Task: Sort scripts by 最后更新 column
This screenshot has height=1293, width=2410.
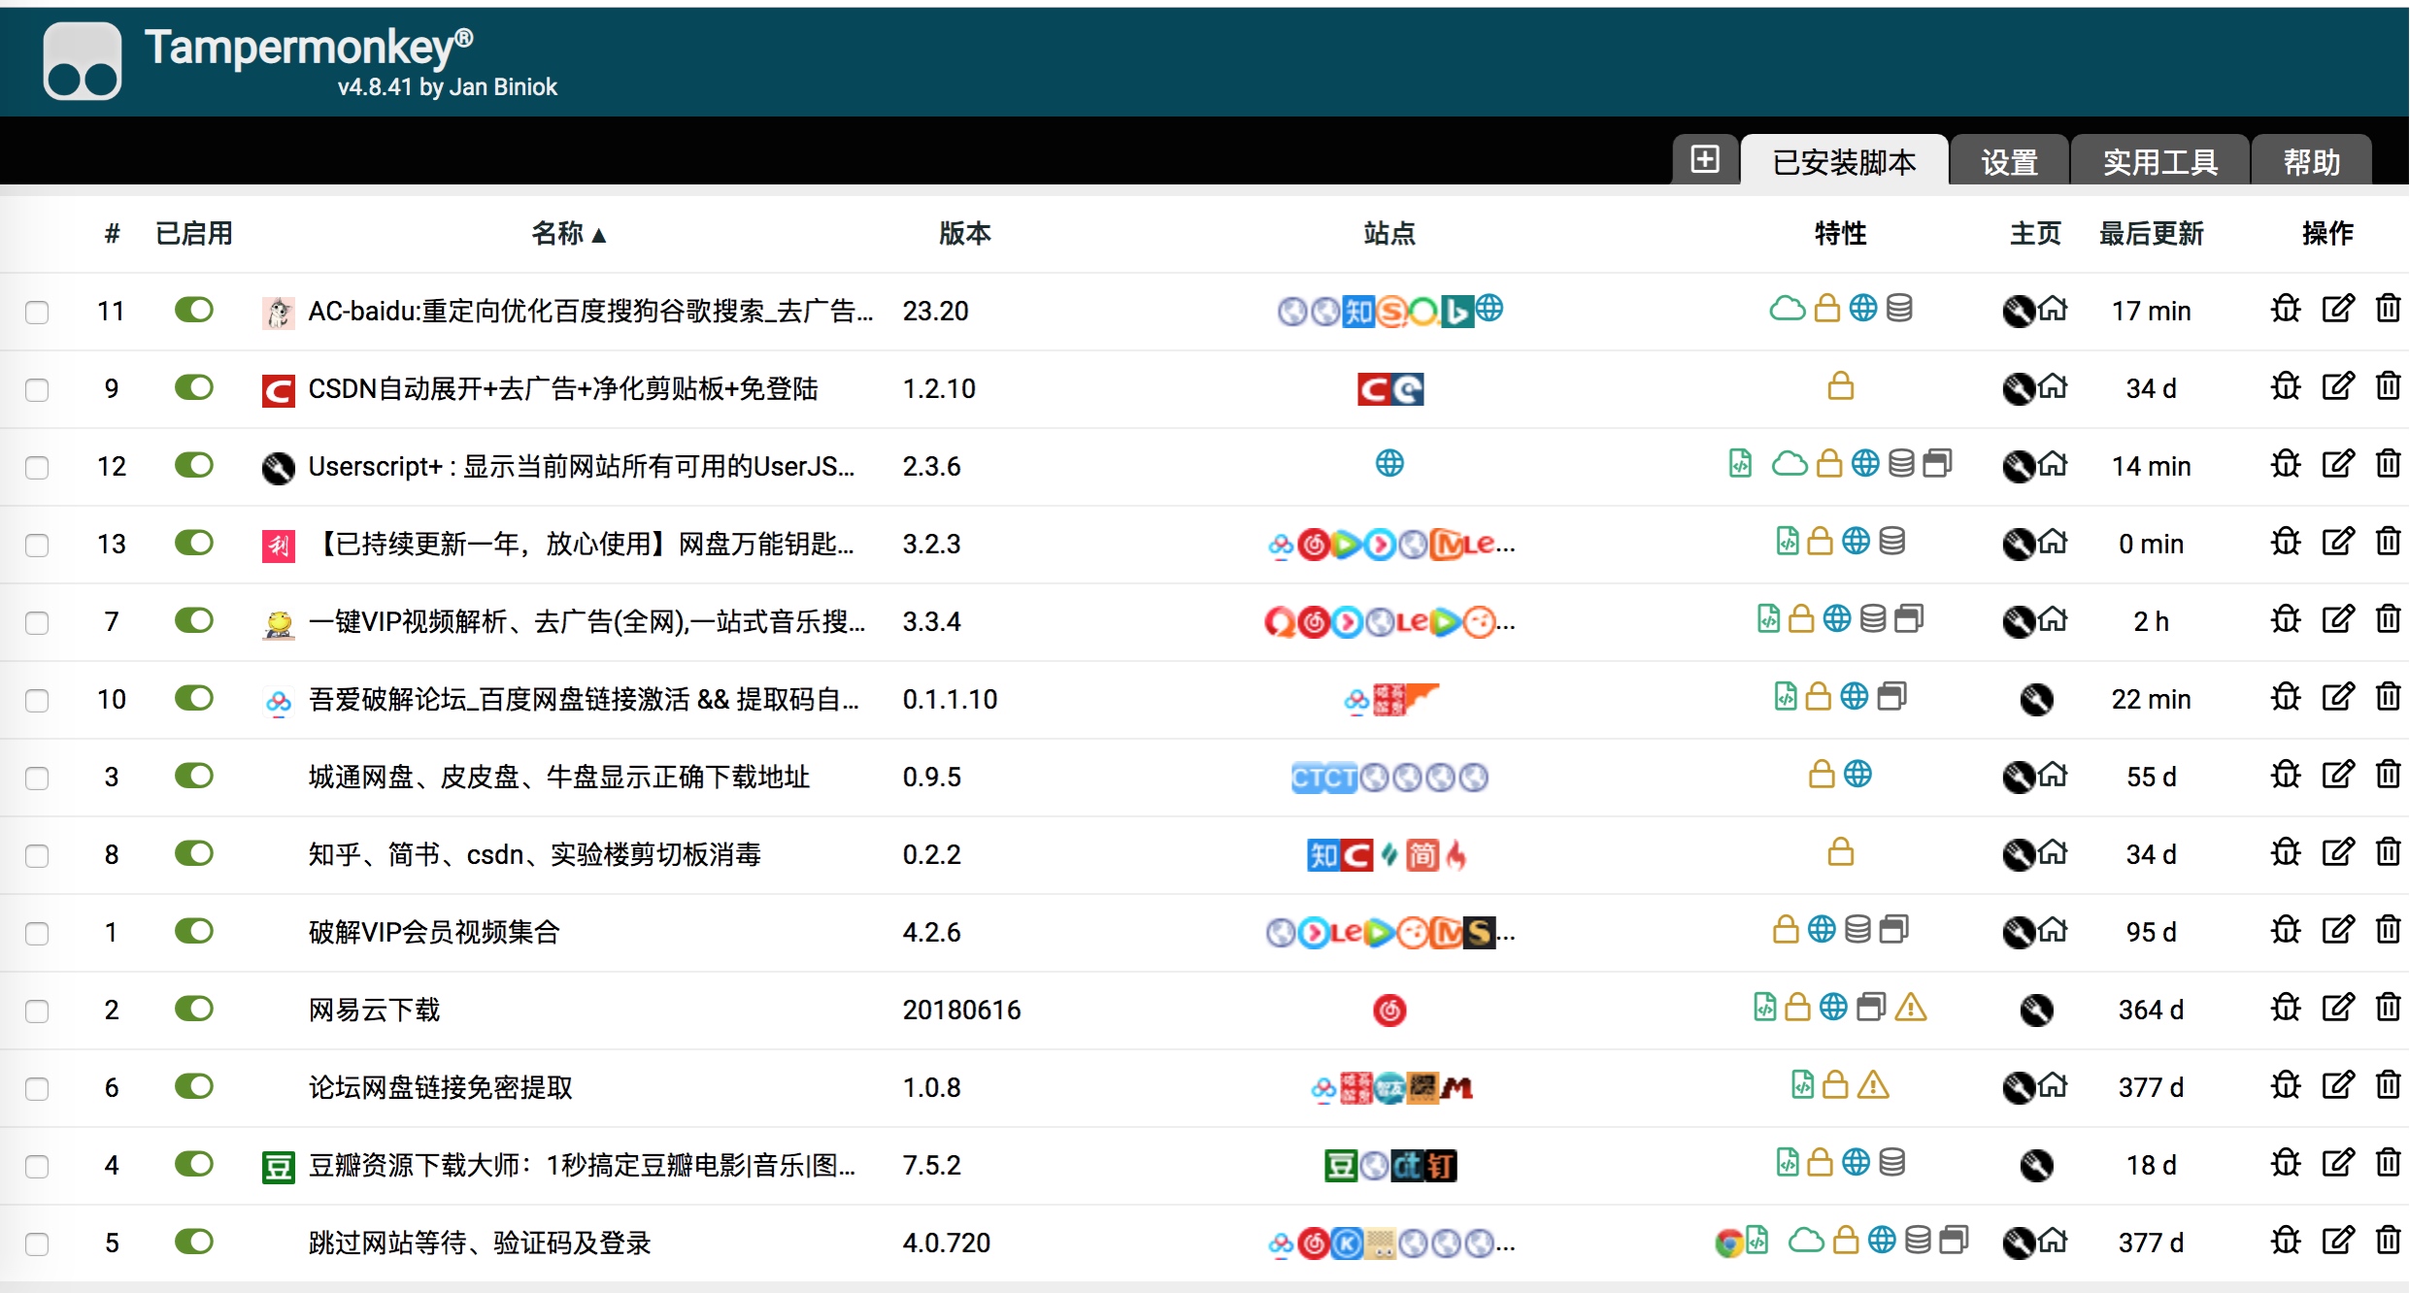Action: click(2151, 234)
